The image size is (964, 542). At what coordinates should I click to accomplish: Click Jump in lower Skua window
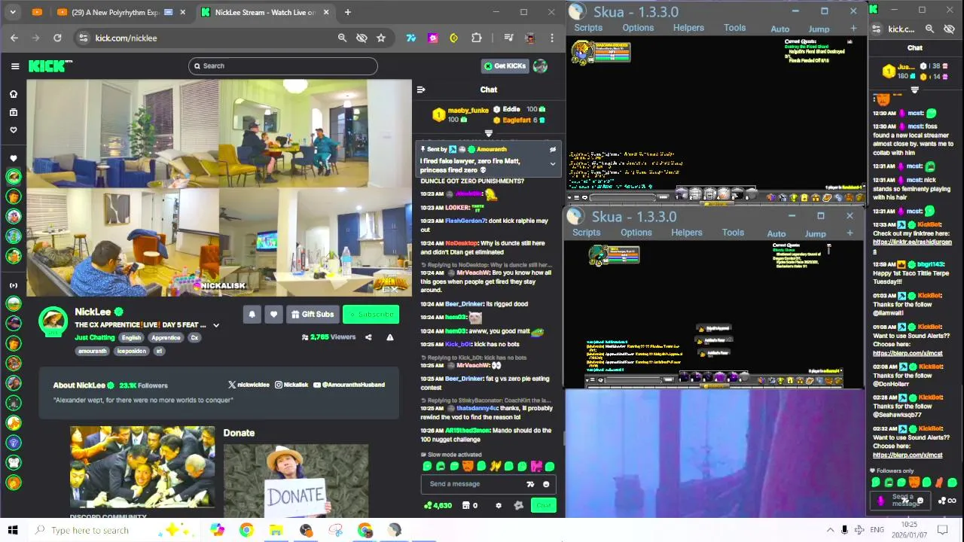[815, 234]
